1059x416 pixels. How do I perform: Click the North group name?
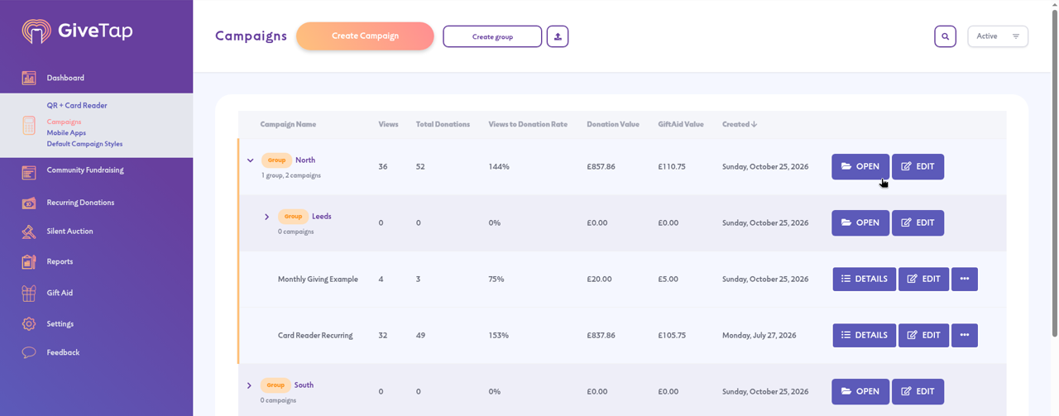pos(305,160)
